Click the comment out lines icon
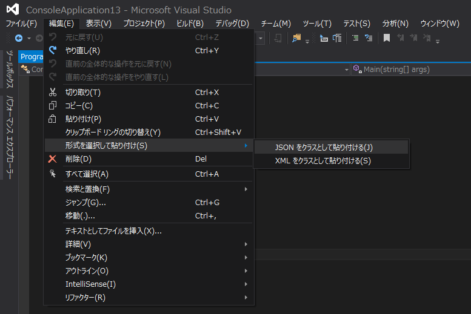 pos(355,38)
